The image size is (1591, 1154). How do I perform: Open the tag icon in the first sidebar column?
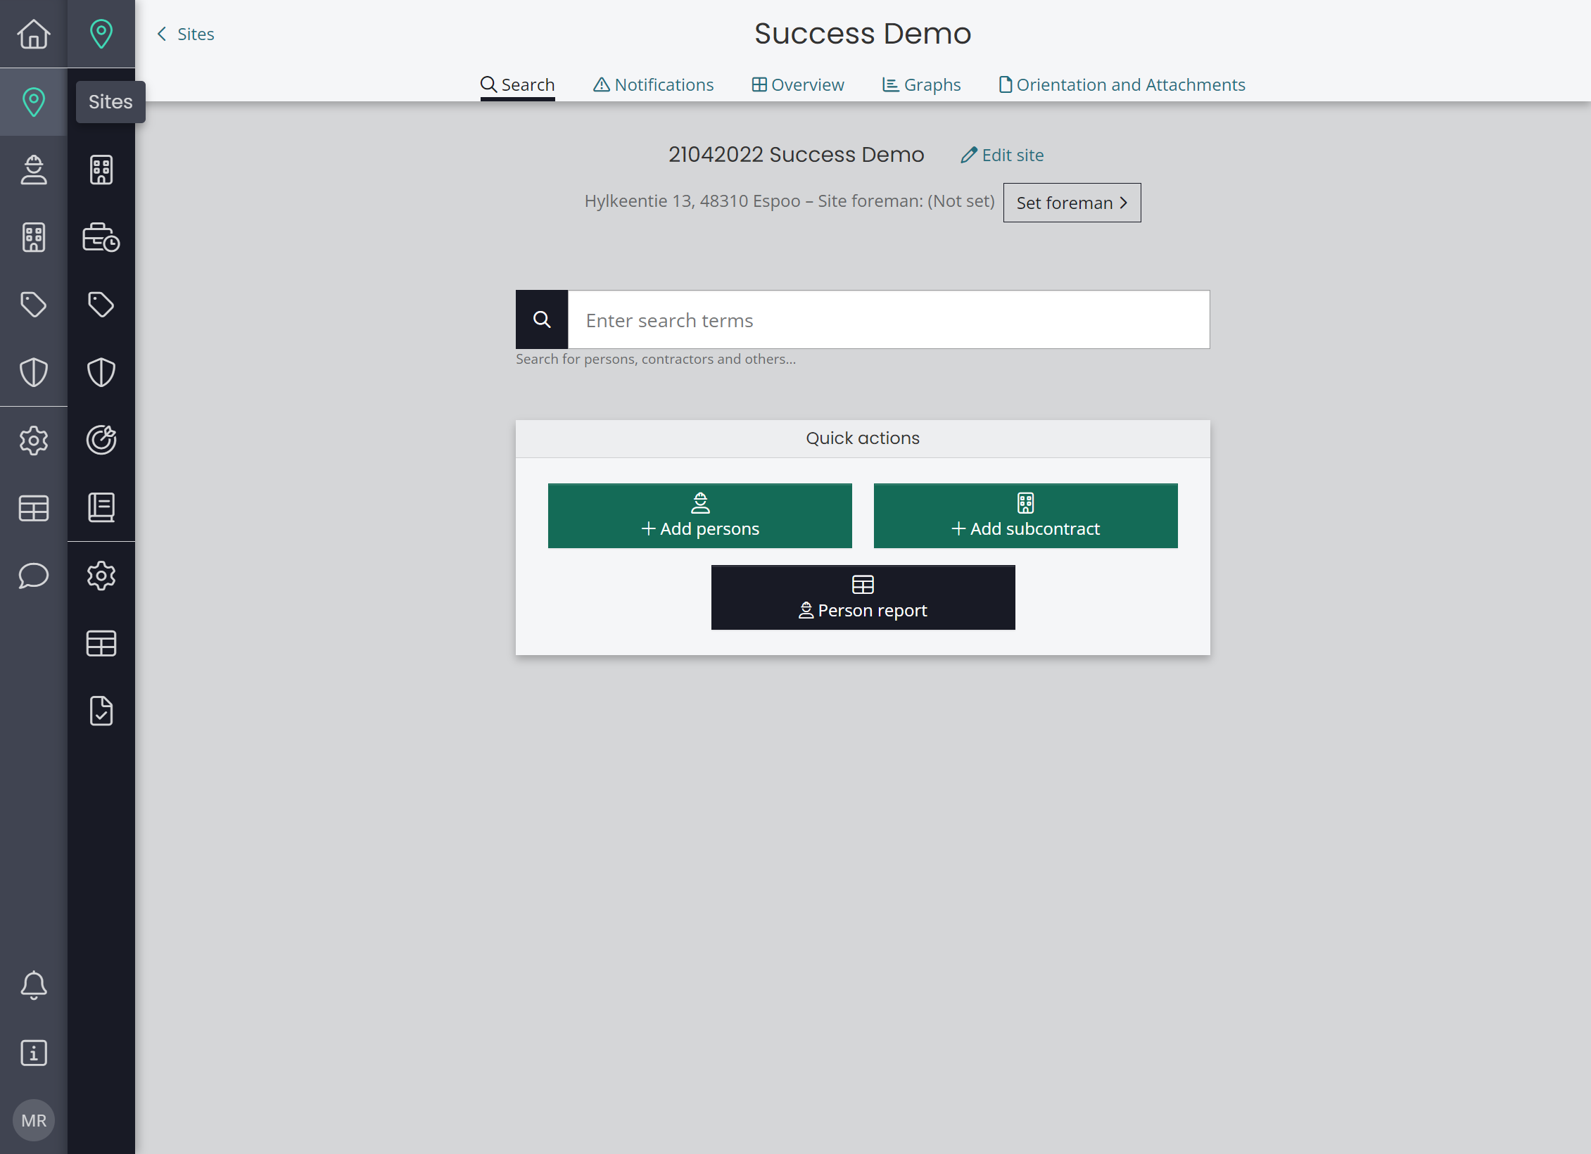pyautogui.click(x=34, y=305)
